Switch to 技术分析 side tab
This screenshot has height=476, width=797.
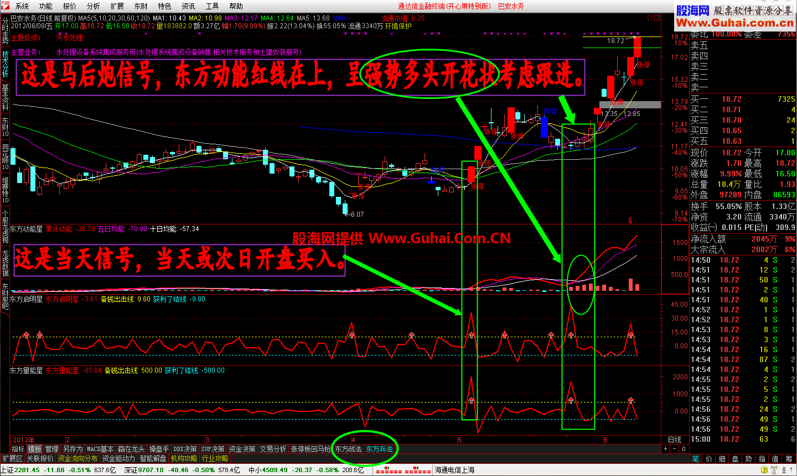pos(5,64)
